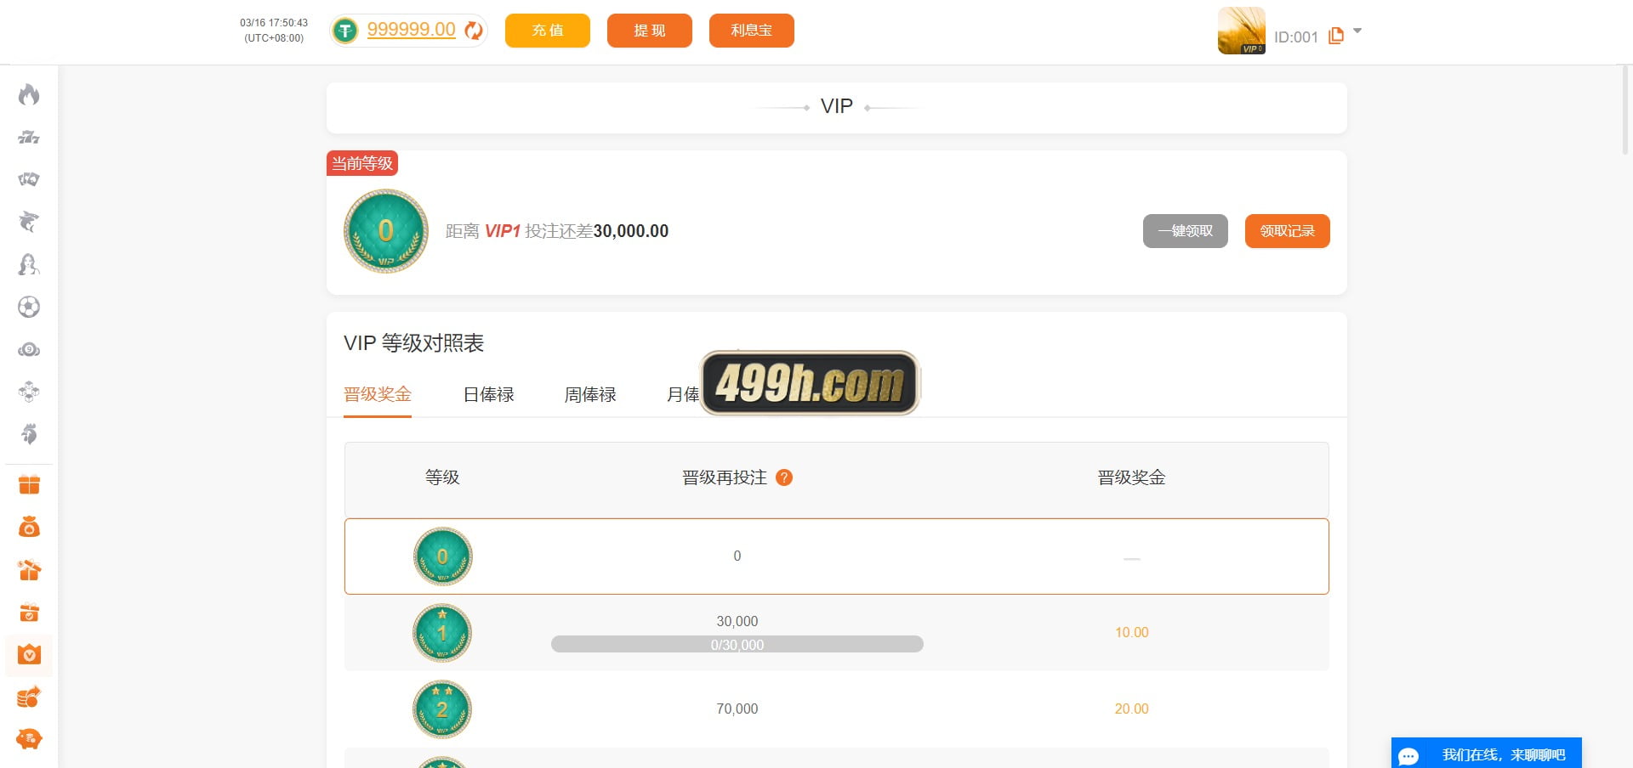Click the red VIP1 text
Viewport: 1633px width, 768px height.
[x=503, y=231]
